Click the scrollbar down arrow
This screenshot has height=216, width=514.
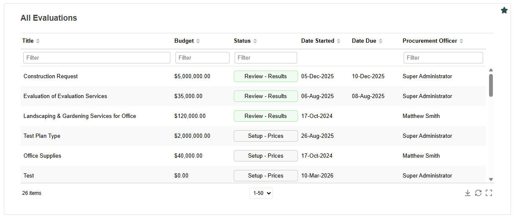(x=491, y=179)
